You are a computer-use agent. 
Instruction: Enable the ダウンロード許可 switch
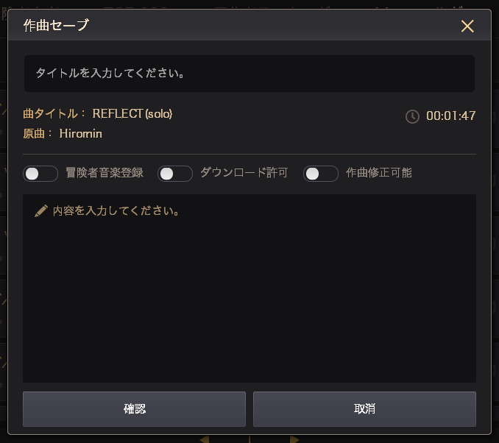click(x=175, y=174)
